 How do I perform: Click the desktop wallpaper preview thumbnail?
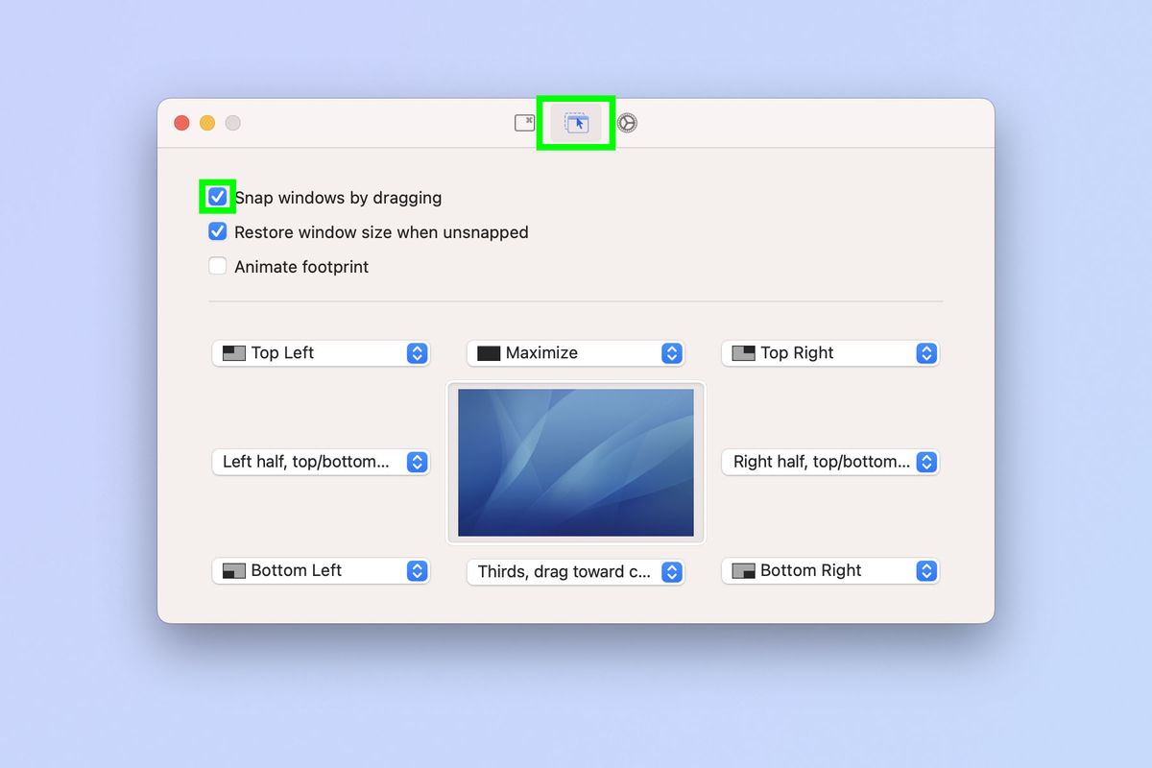click(575, 461)
